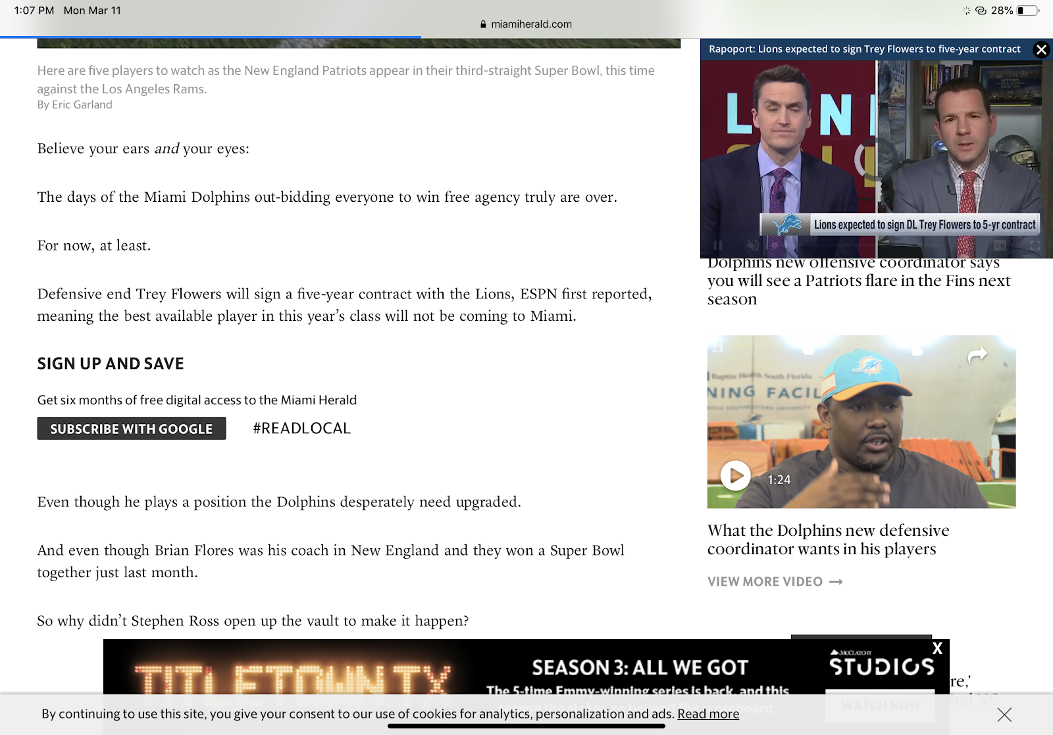Open the defensive coordinator wants headline
The height and width of the screenshot is (735, 1053).
click(829, 540)
